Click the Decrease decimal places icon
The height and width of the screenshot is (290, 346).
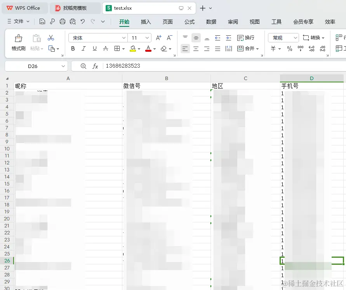click(x=322, y=49)
